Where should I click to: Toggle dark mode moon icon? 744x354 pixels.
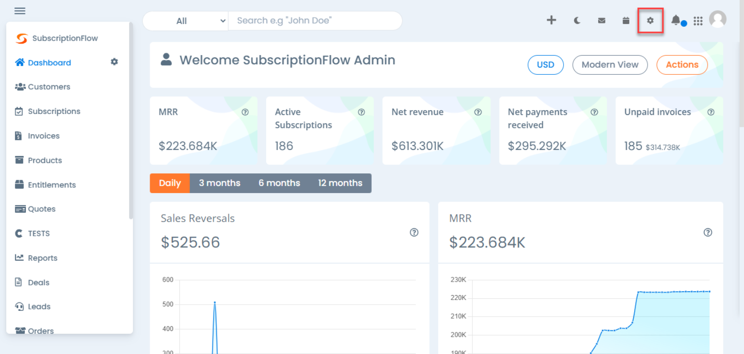pos(578,21)
